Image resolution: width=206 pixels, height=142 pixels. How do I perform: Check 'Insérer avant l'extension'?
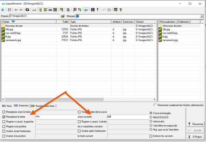coord(4,131)
